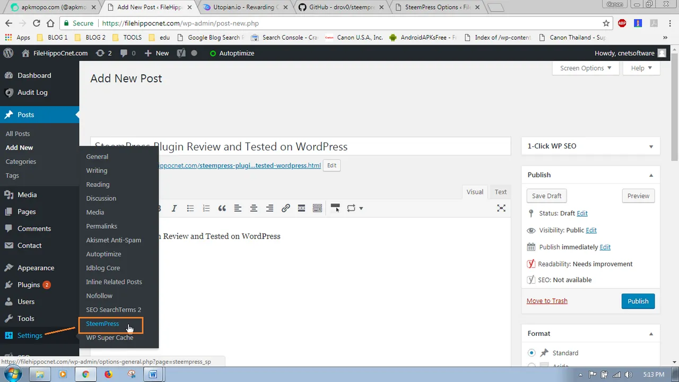The width and height of the screenshot is (679, 382).
Task: Open Akismet Anti-Spam settings
Action: [x=114, y=240]
